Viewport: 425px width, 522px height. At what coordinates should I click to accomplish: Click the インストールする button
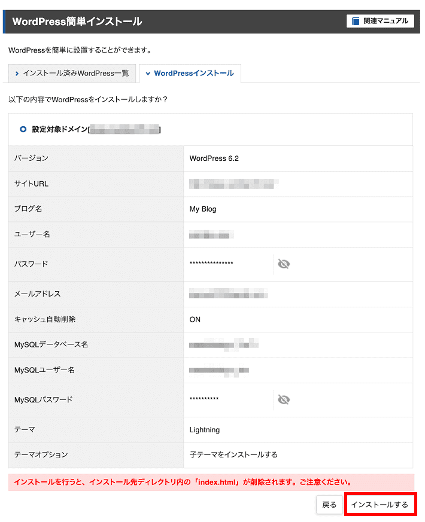pos(380,504)
